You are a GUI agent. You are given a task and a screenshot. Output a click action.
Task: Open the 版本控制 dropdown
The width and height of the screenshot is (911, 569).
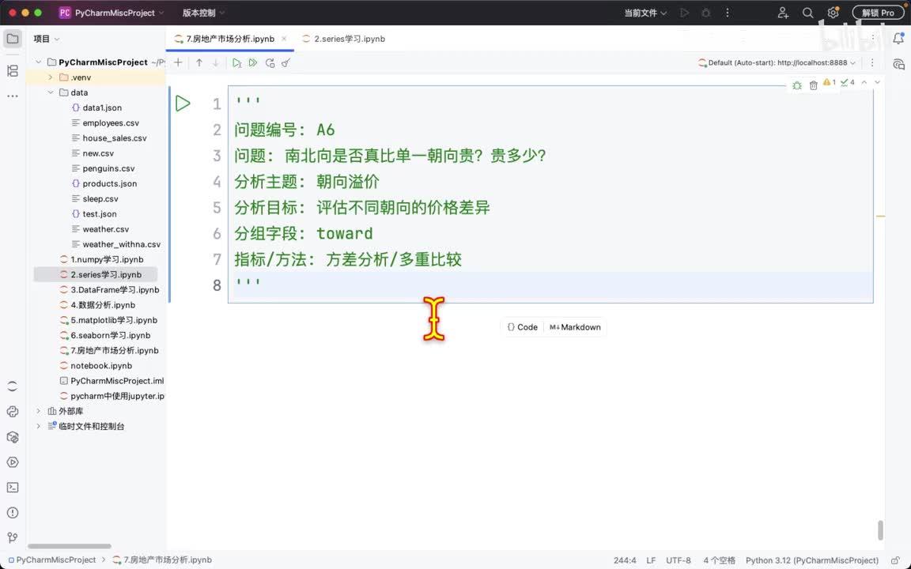point(203,13)
